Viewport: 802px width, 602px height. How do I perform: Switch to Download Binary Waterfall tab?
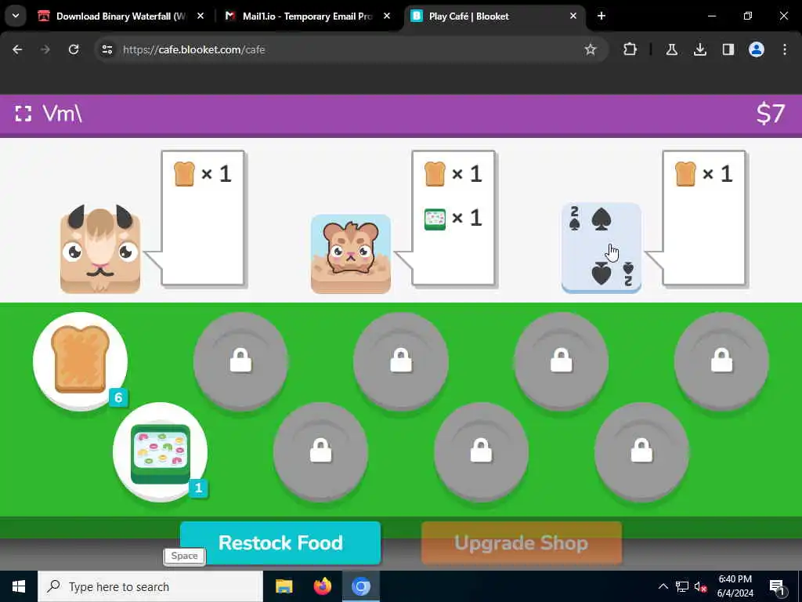121,16
